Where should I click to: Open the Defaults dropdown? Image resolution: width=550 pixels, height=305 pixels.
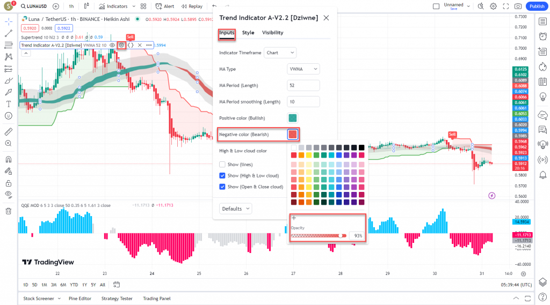[235, 209]
